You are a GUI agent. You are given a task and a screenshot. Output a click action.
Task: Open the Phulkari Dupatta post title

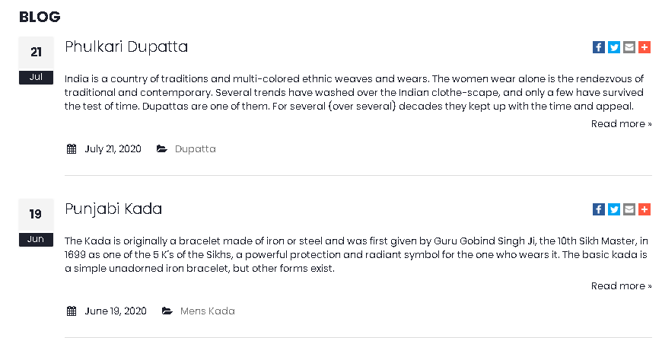[126, 47]
